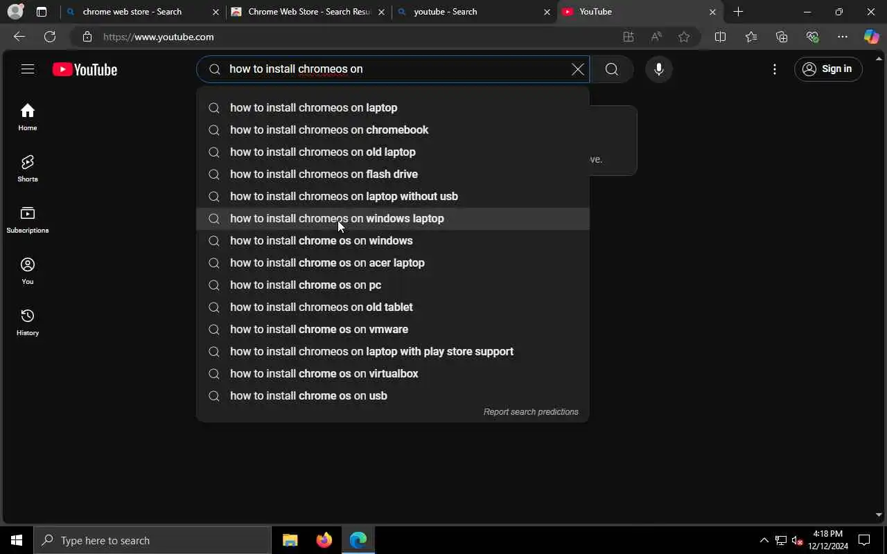Clear the YouTube search box text
The height and width of the screenshot is (554, 887).
click(577, 69)
